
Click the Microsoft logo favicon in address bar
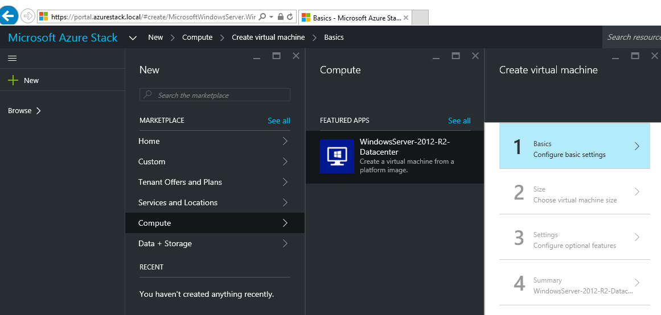click(43, 17)
